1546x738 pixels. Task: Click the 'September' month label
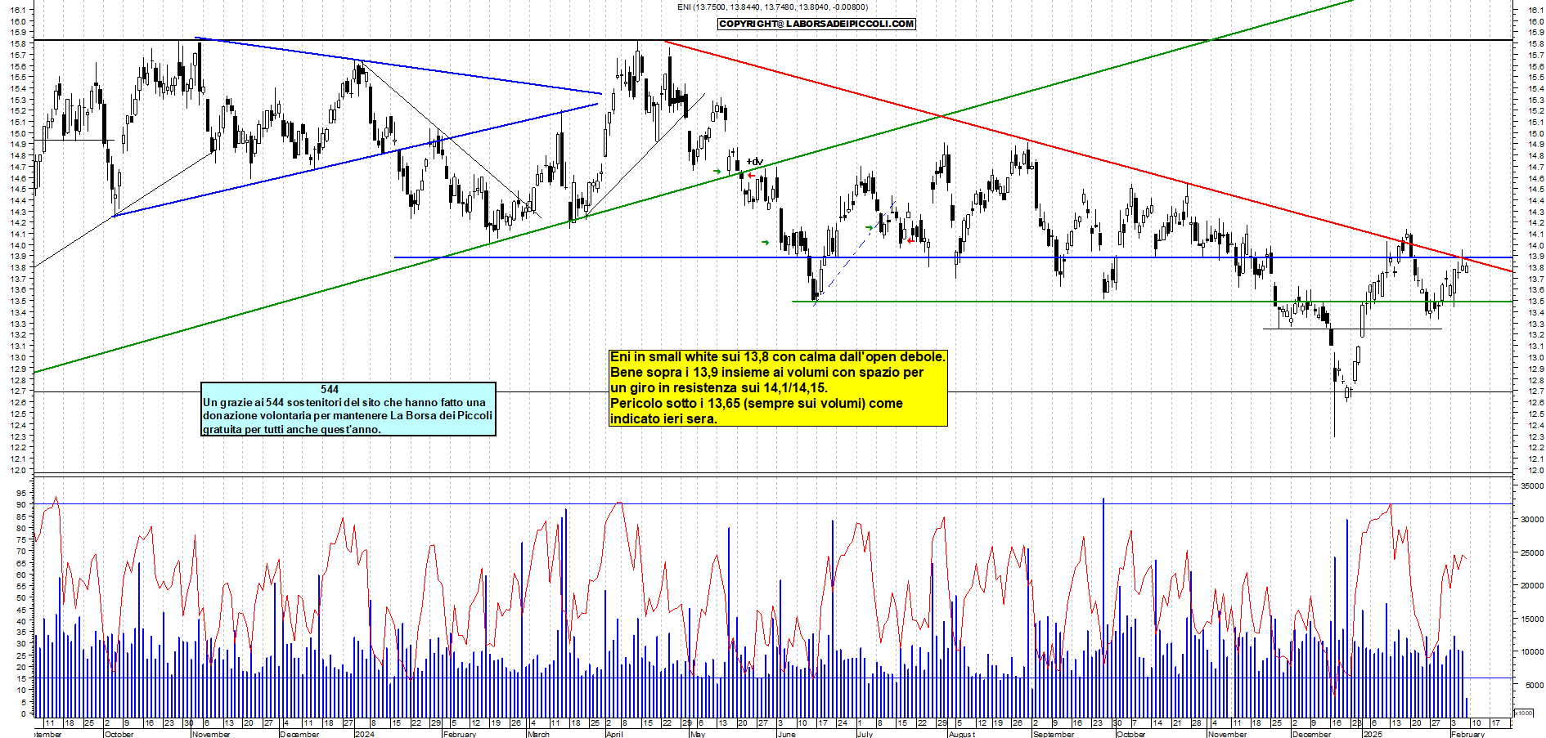point(1054,734)
